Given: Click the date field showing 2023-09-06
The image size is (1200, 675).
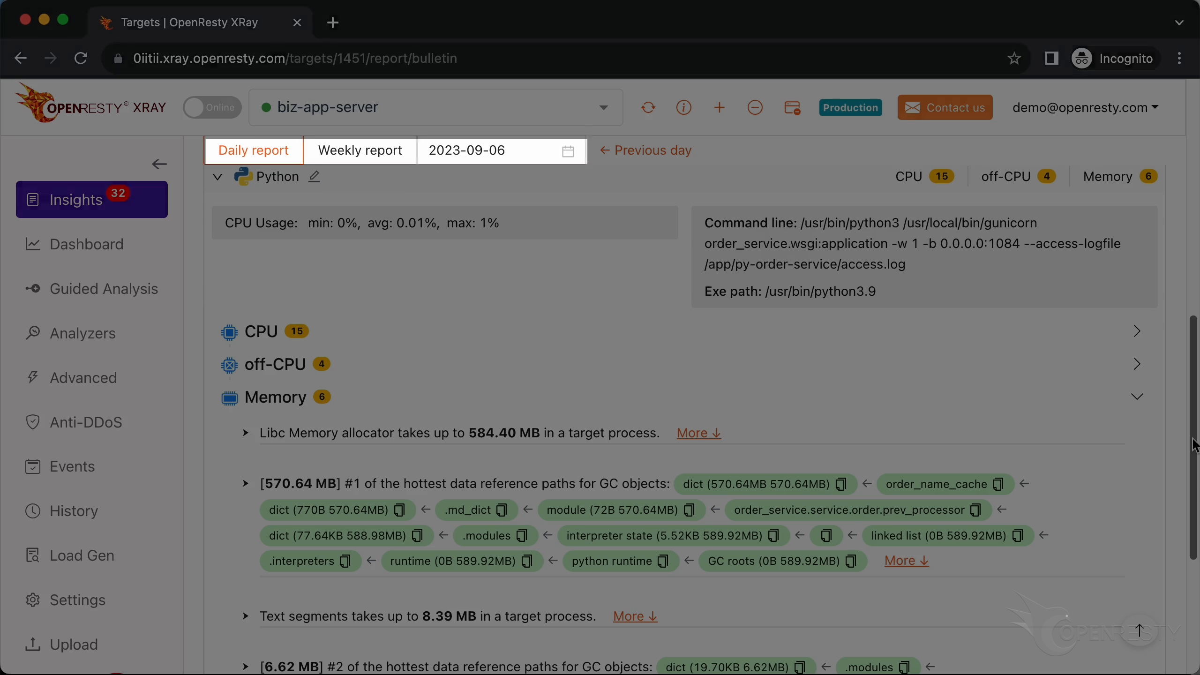Looking at the screenshot, I should pyautogui.click(x=502, y=150).
